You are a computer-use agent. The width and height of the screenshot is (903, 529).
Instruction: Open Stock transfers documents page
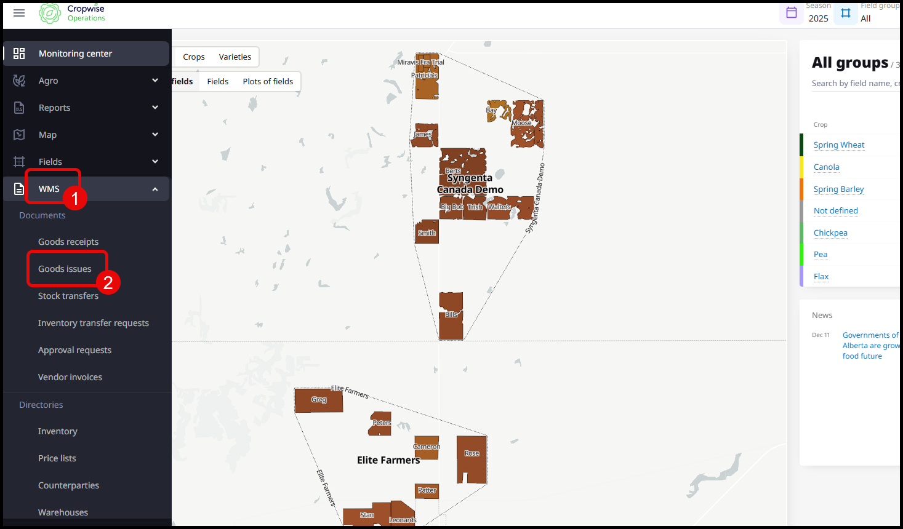click(x=68, y=296)
